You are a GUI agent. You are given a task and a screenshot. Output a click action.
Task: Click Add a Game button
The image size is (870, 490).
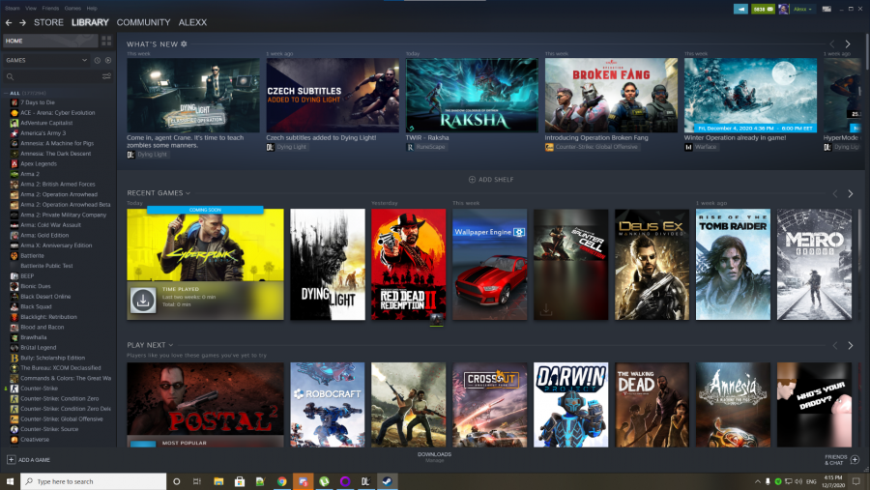[29, 459]
